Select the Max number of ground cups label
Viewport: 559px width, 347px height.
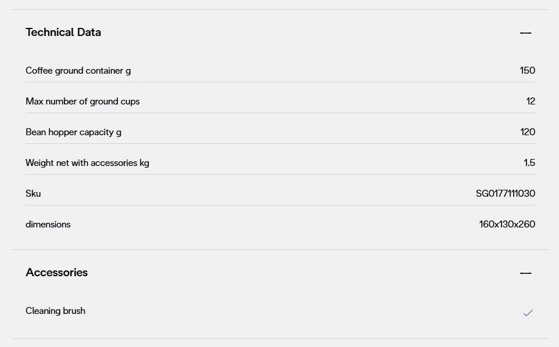(82, 102)
